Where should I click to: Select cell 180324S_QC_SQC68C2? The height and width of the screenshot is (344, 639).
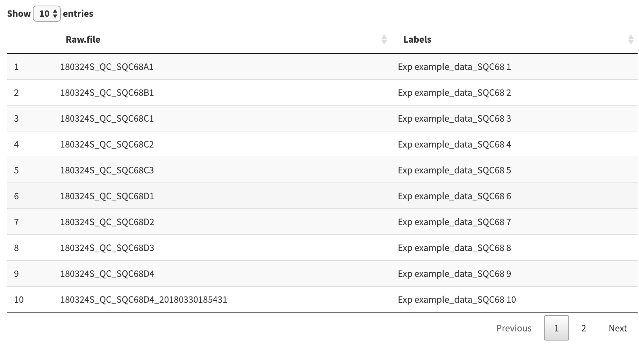point(107,144)
